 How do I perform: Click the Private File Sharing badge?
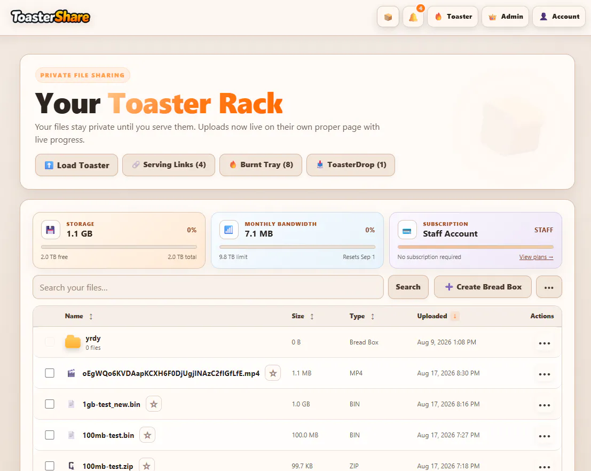tap(83, 75)
